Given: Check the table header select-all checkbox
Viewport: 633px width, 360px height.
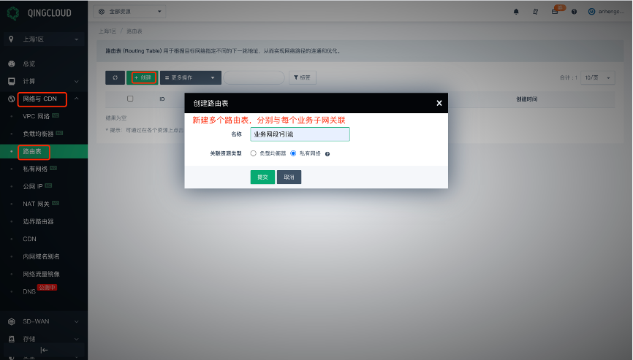Looking at the screenshot, I should (130, 99).
